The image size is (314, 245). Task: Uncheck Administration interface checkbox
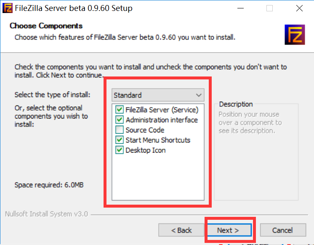(120, 120)
